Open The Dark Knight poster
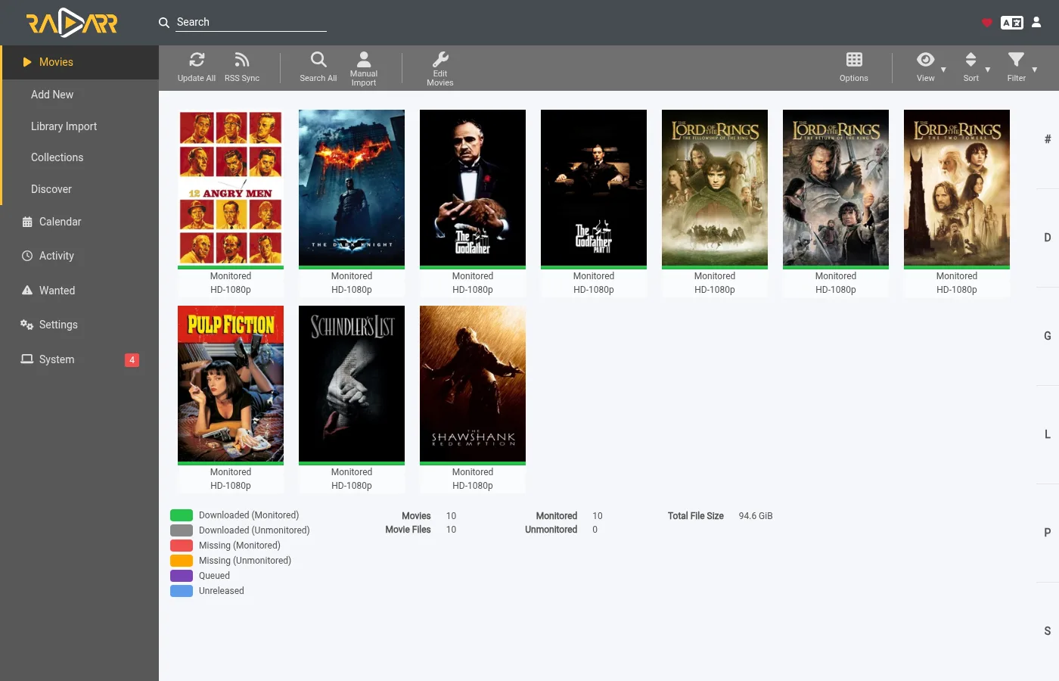The height and width of the screenshot is (681, 1059). [352, 188]
